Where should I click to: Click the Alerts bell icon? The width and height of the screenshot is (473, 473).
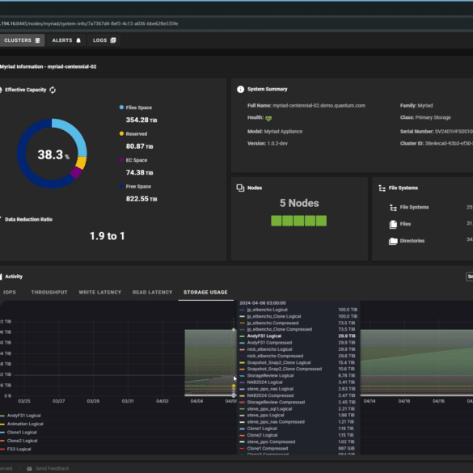tap(78, 40)
